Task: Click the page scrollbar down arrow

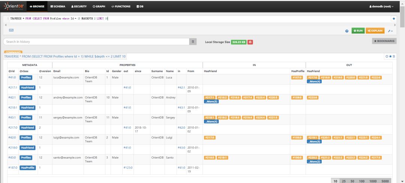Action: 402,181
